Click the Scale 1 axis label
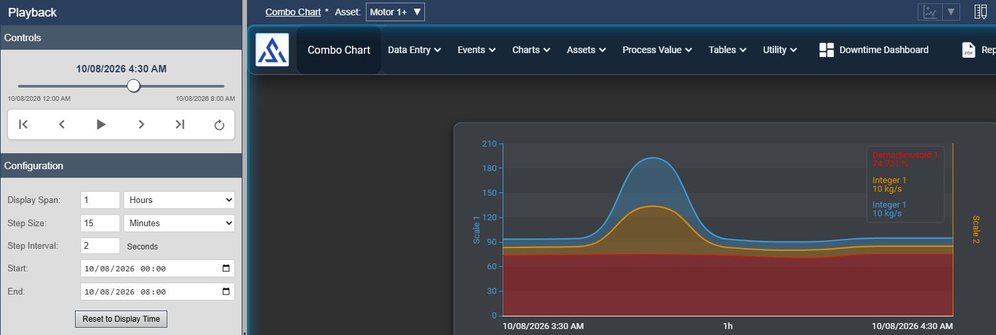 pos(476,230)
